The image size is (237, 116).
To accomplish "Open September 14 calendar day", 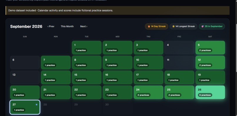I will point(56,77).
